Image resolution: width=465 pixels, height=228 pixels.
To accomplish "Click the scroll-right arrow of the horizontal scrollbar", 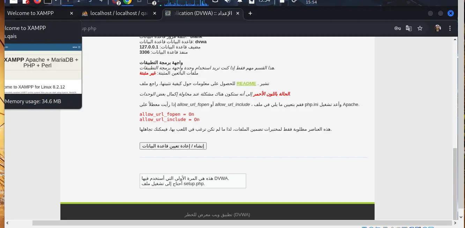I will [x=455, y=222].
